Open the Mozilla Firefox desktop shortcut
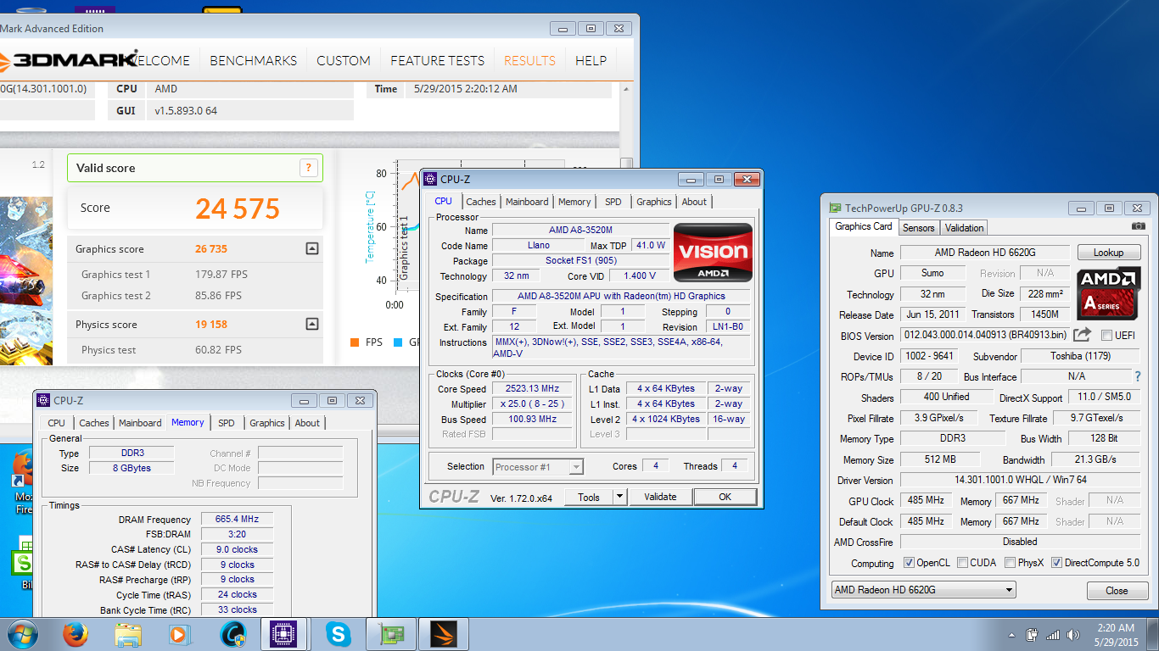Viewport: 1159px width, 651px height. [23, 481]
